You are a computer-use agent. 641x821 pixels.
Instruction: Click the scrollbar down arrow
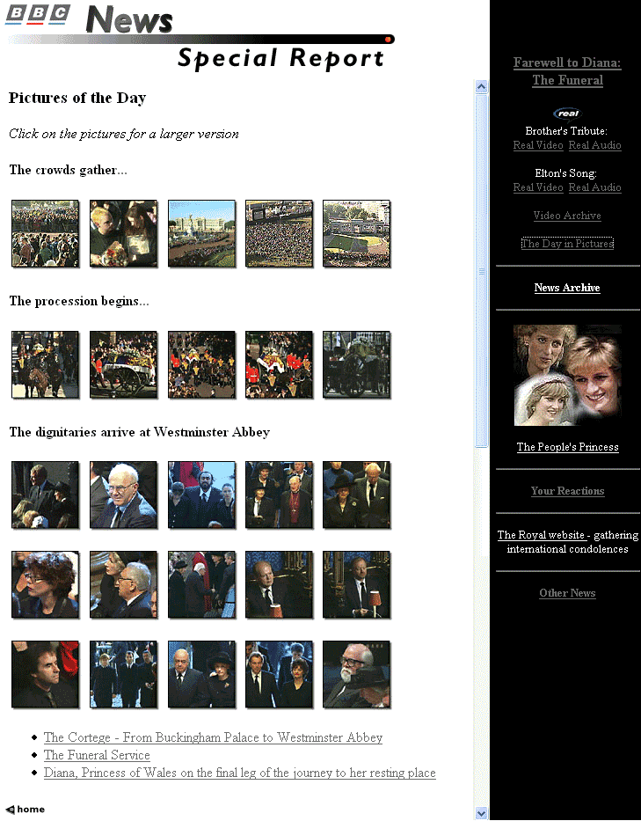click(481, 813)
